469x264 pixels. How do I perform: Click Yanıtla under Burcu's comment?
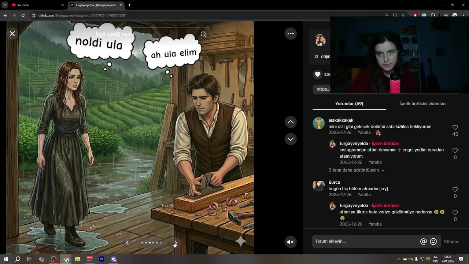[x=364, y=195]
